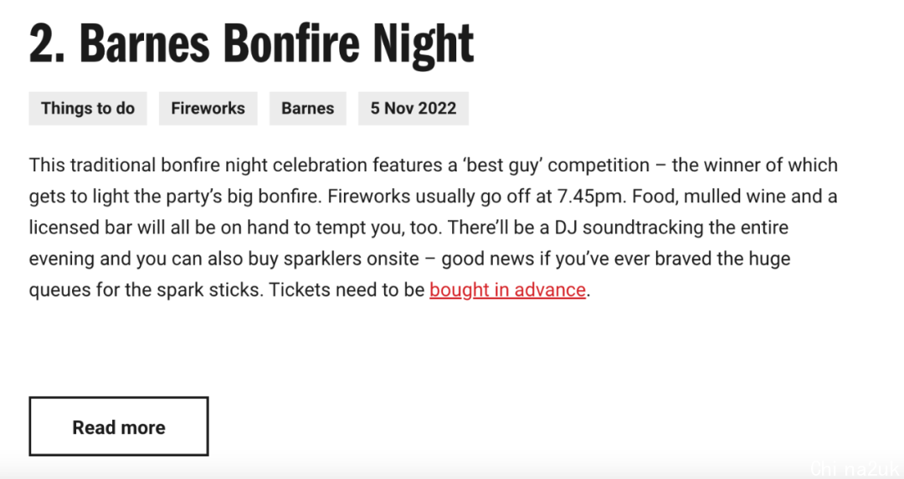Click the 5 Nov 2022 date tag
Viewport: 904px width, 479px height.
coord(413,108)
